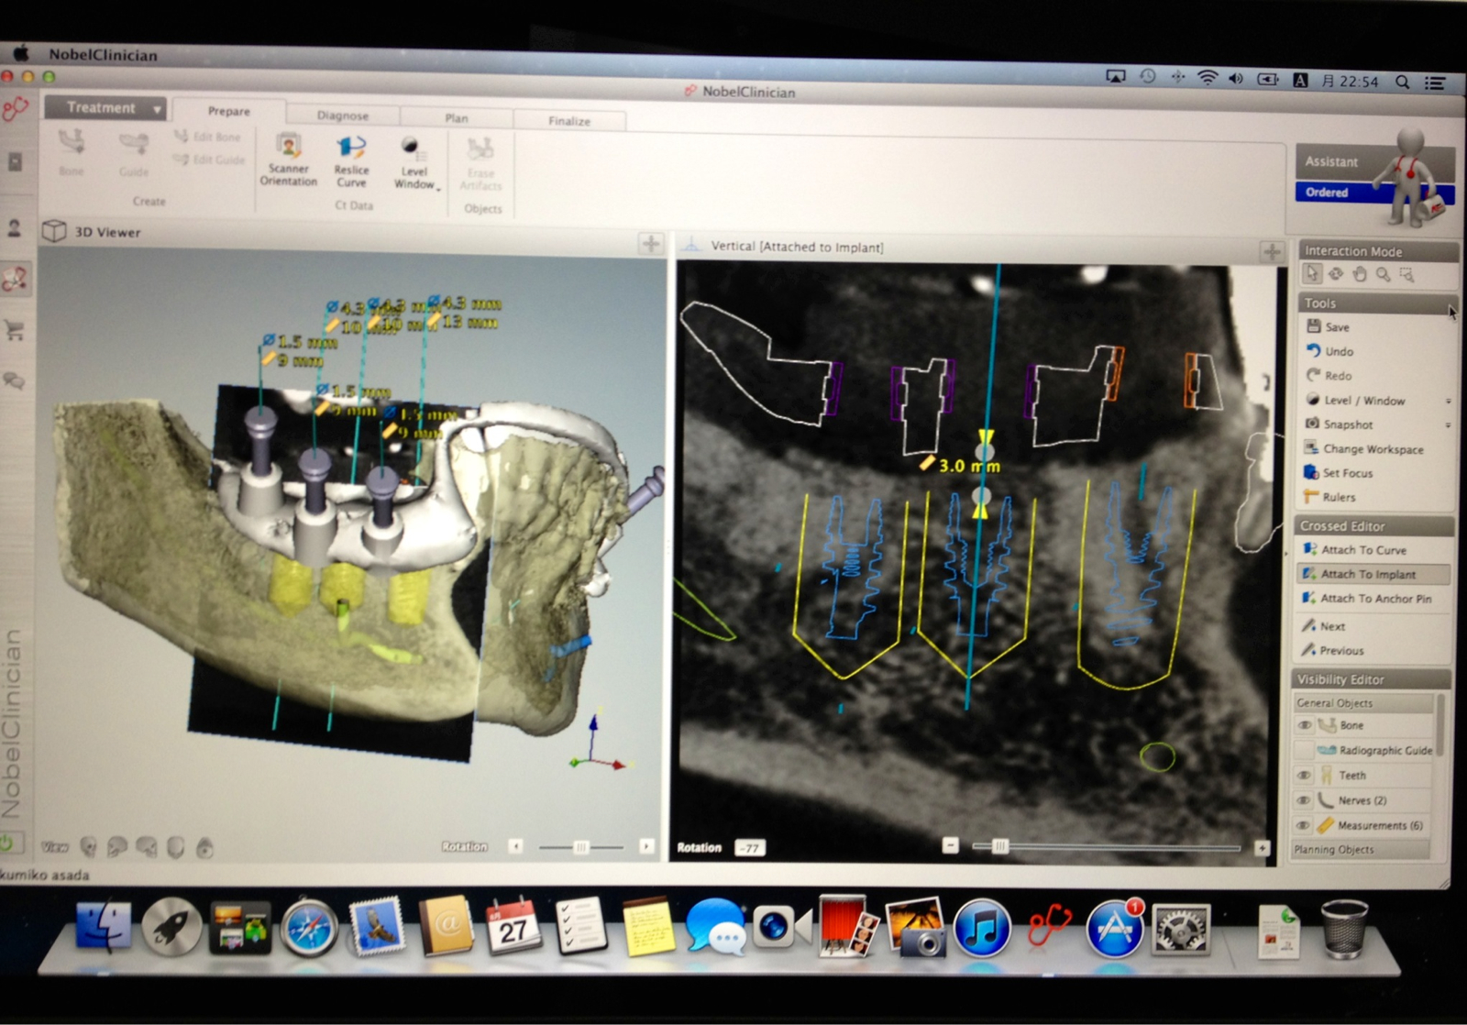
Task: Click Redo in the Tools panel
Action: coord(1329,375)
